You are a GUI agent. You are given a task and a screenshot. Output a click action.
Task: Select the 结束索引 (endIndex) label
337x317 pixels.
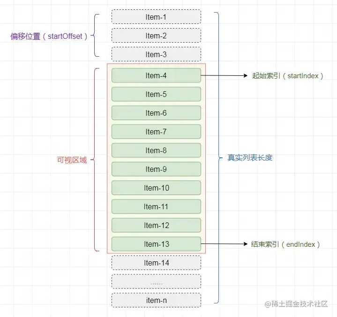[285, 244]
